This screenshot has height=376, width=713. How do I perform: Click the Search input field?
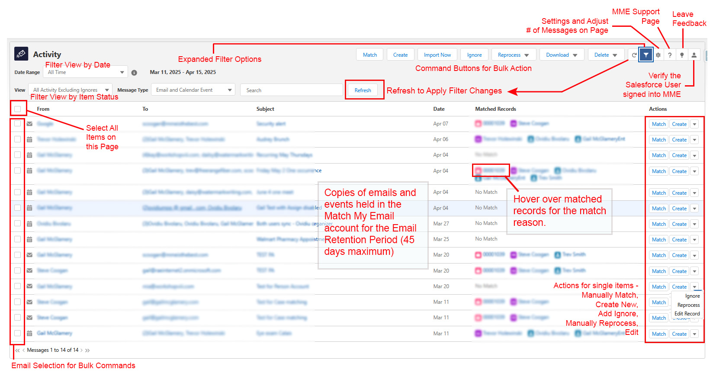(291, 90)
